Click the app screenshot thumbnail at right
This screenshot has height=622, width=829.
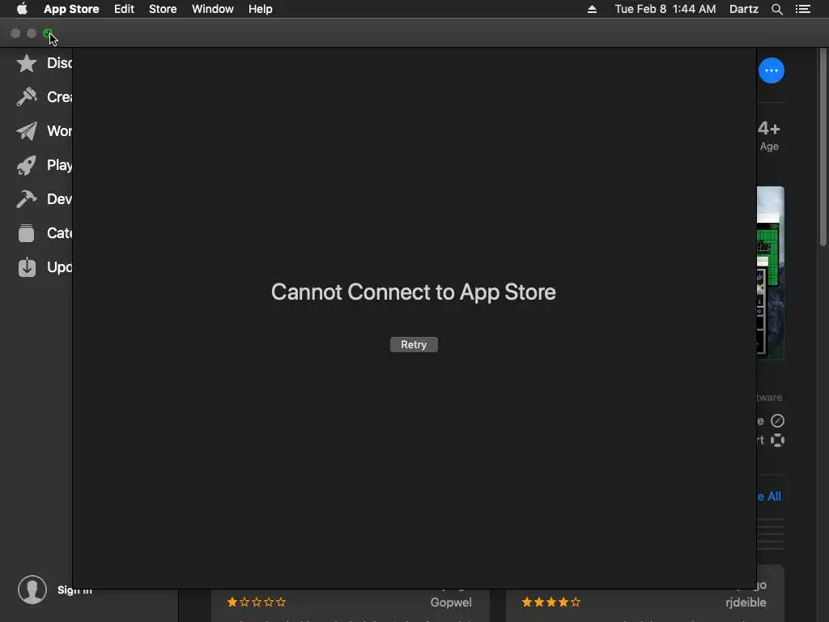coord(771,273)
